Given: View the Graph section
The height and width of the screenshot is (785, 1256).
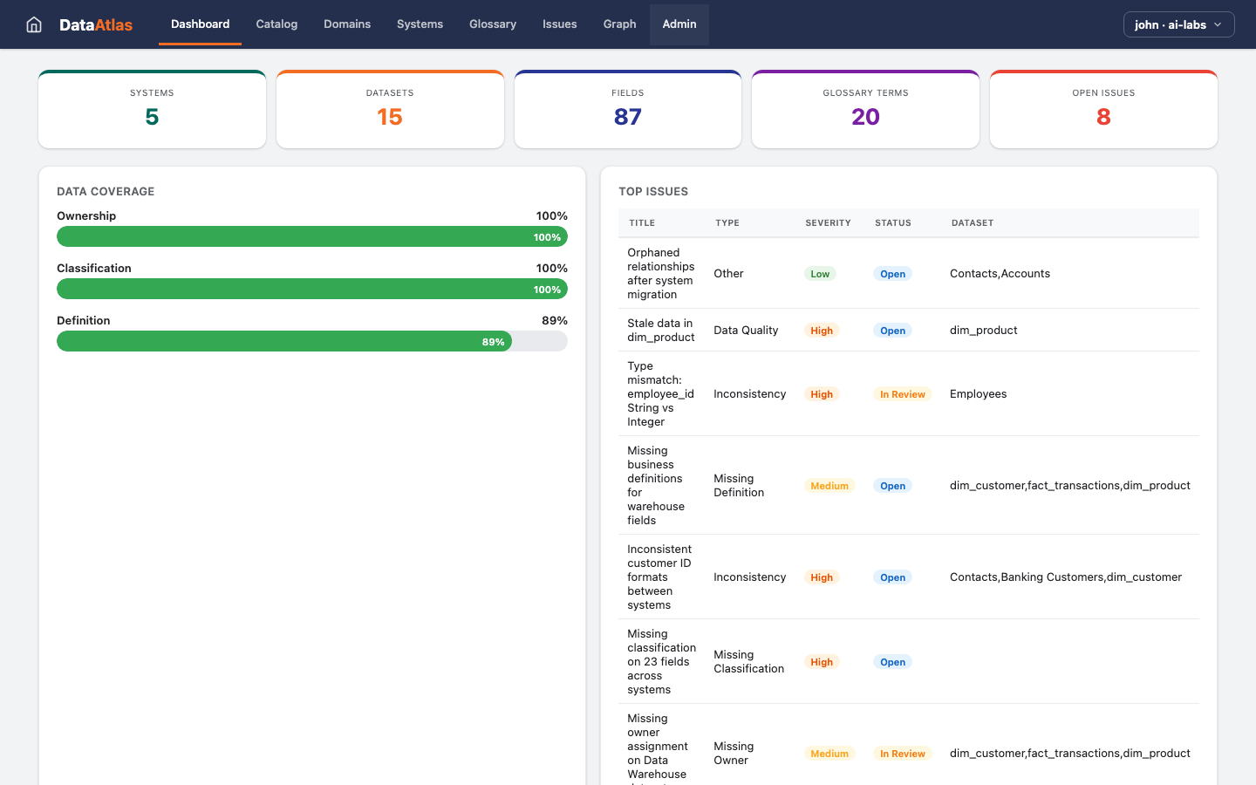Looking at the screenshot, I should click(x=619, y=24).
